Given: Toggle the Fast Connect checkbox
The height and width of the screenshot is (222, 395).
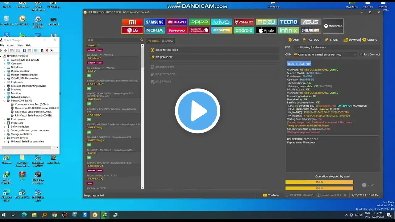Looking at the screenshot, I should (x=361, y=55).
